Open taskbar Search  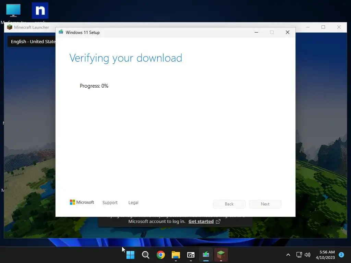tap(145, 255)
